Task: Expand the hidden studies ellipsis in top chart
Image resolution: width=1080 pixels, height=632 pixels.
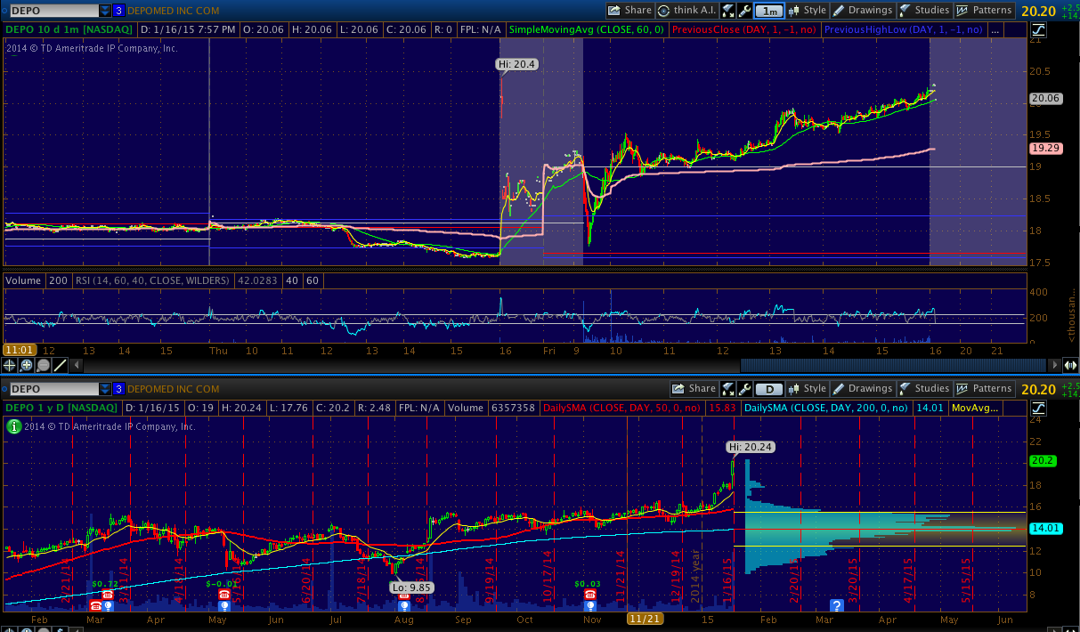Action: (x=995, y=29)
